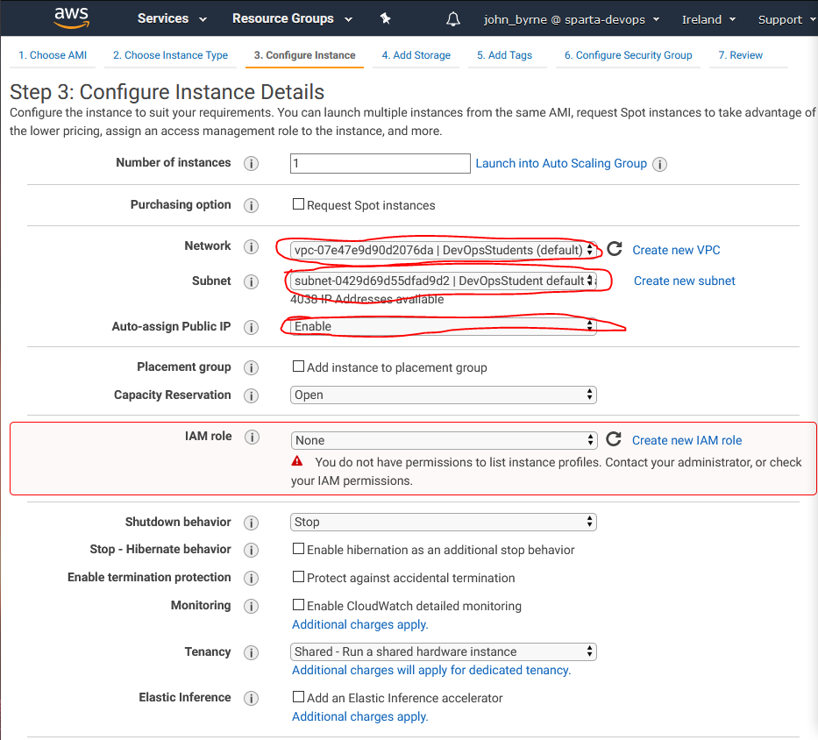Open the Support menu
This screenshot has height=740, width=818.
click(786, 20)
